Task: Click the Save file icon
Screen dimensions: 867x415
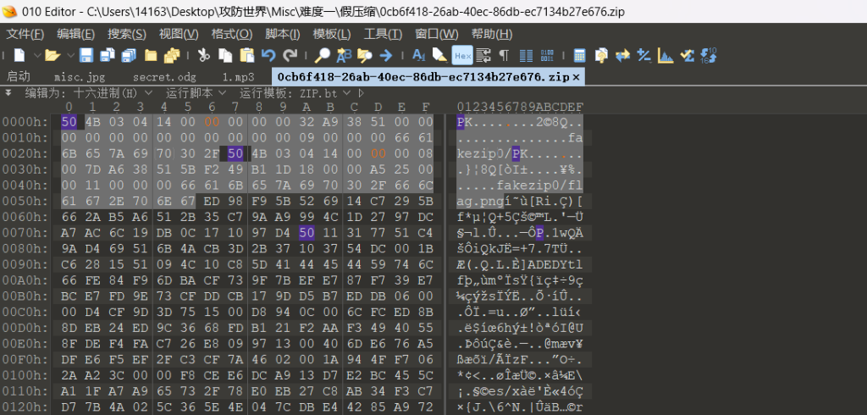Action: 86,55
